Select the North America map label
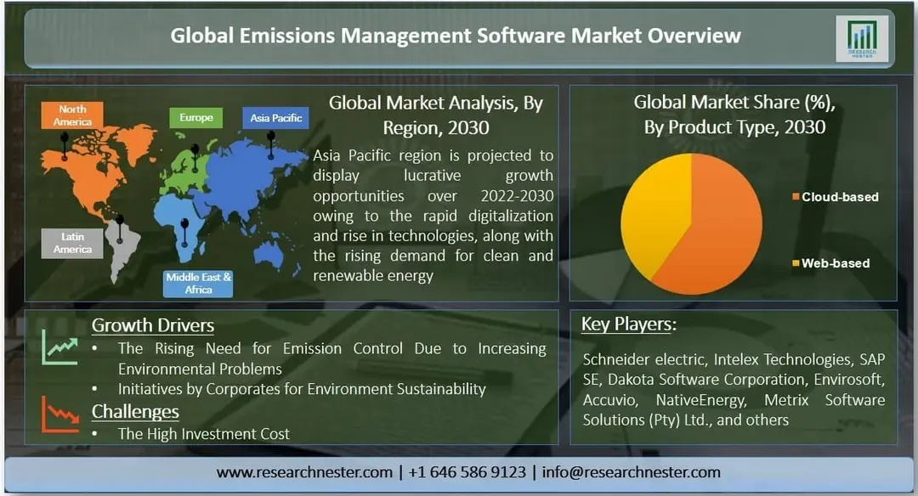Image resolution: width=918 pixels, height=496 pixels. click(72, 116)
